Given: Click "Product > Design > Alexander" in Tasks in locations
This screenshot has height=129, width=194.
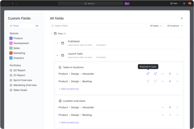Looking at the screenshot, I should 76,74.
